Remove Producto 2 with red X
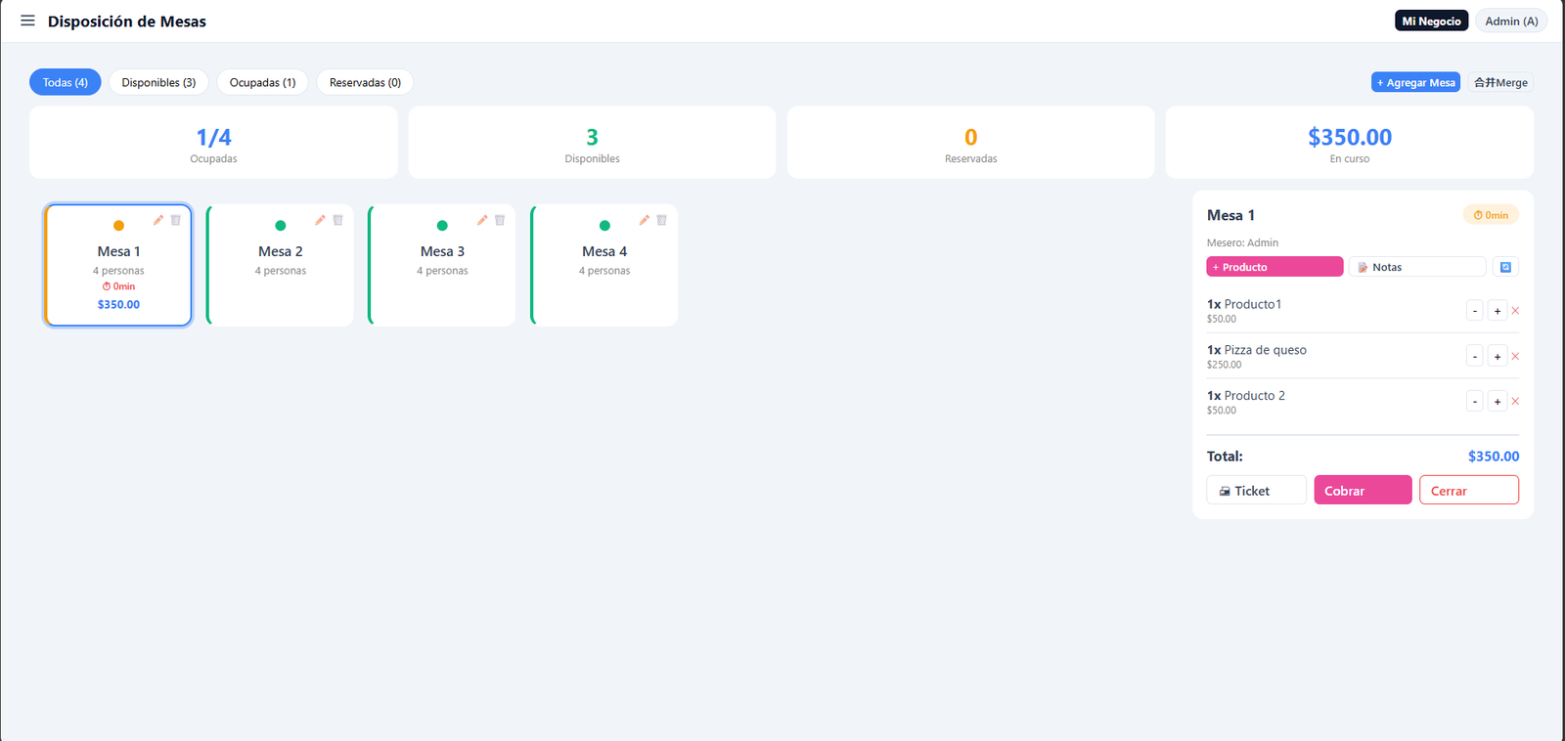 pos(1515,401)
